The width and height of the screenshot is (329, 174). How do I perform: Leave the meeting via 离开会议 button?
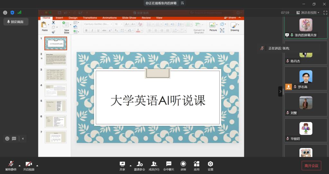click(x=311, y=166)
